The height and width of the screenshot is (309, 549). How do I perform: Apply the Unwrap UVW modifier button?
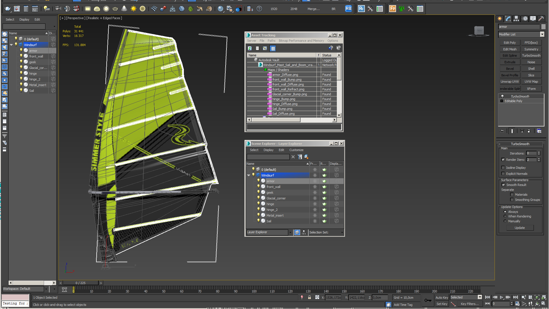tap(510, 82)
